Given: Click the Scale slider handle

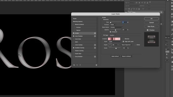Looking at the screenshot, I should [116, 48].
